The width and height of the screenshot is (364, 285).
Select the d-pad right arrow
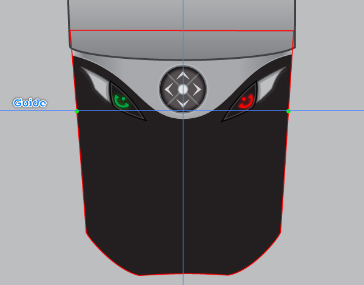pyautogui.click(x=197, y=90)
